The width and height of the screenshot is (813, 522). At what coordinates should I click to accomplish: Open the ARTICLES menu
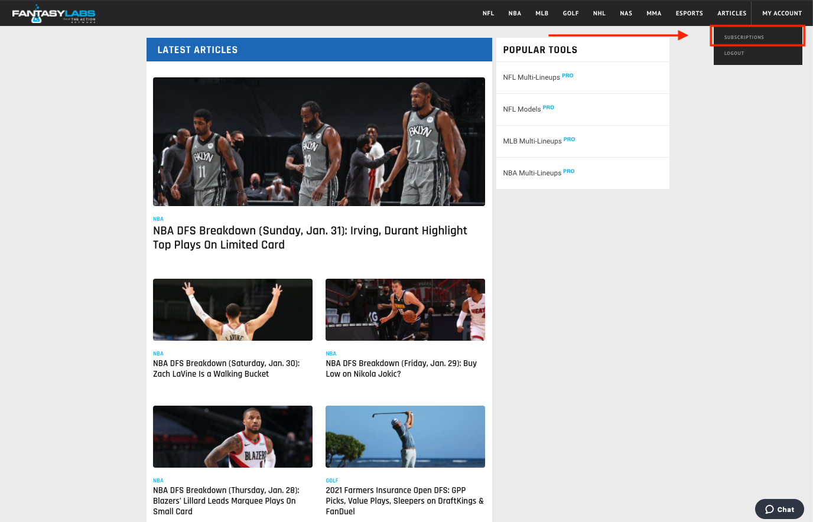point(732,13)
